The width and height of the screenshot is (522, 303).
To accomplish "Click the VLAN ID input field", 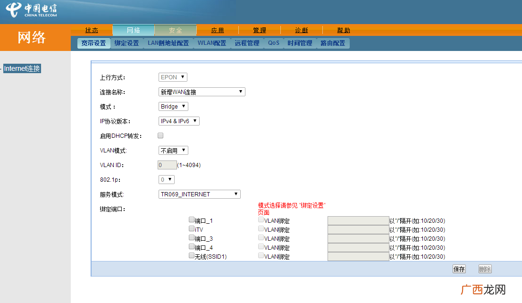I will [x=167, y=165].
